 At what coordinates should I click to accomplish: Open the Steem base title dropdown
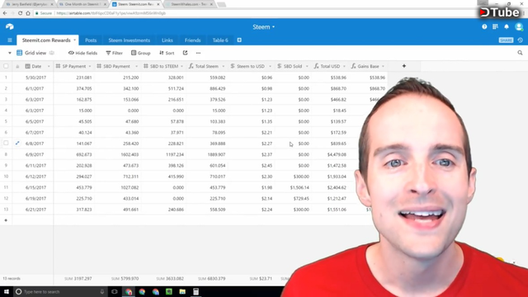coord(264,27)
